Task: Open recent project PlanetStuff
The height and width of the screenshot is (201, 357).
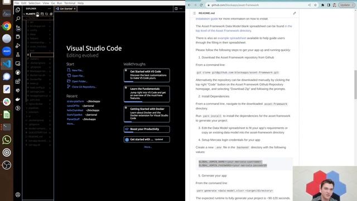Action: tap(73, 119)
